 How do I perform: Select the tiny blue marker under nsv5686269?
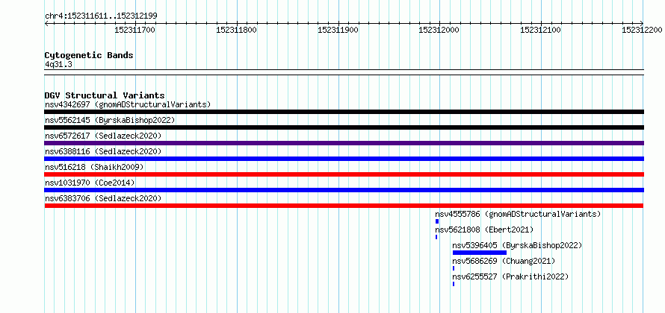click(x=454, y=268)
